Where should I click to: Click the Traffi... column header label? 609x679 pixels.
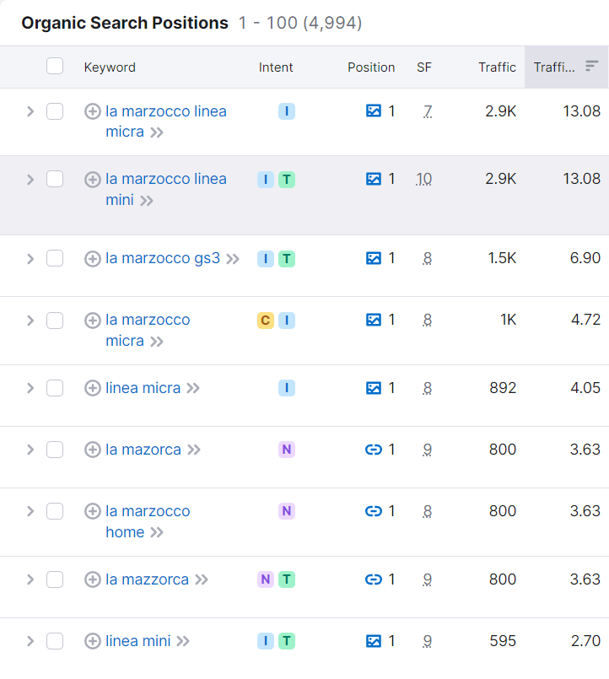[554, 67]
